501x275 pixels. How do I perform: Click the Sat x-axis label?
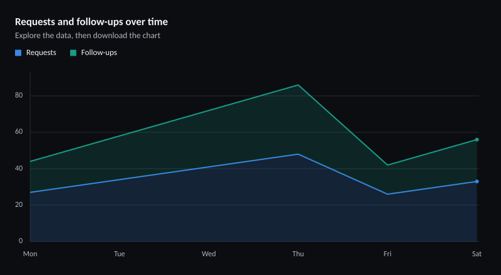coord(477,254)
